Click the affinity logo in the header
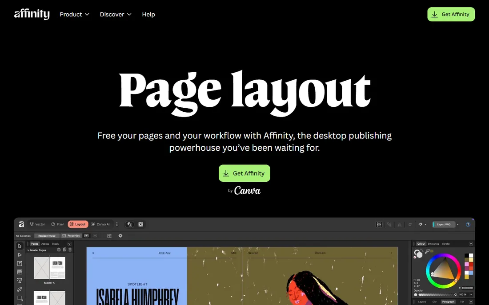Viewport: 489px width, 305px height. tap(32, 14)
